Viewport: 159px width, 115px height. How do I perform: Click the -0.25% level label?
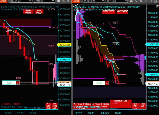[x=51, y=46]
